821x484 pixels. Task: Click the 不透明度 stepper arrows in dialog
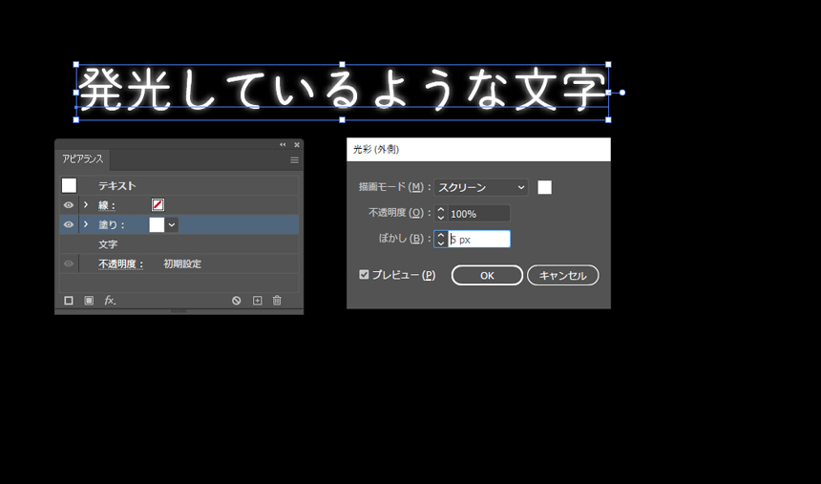click(x=441, y=213)
